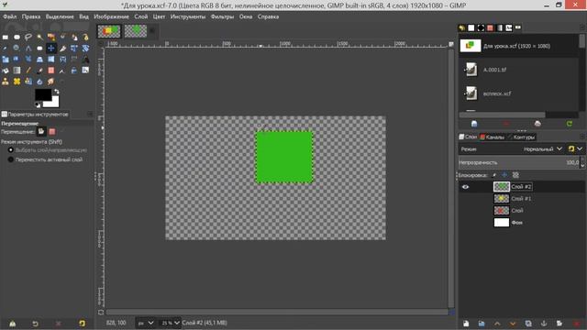This screenshot has height=330, width=587.
Task: Restore tool preset icon in tool options
Action: (x=35, y=324)
